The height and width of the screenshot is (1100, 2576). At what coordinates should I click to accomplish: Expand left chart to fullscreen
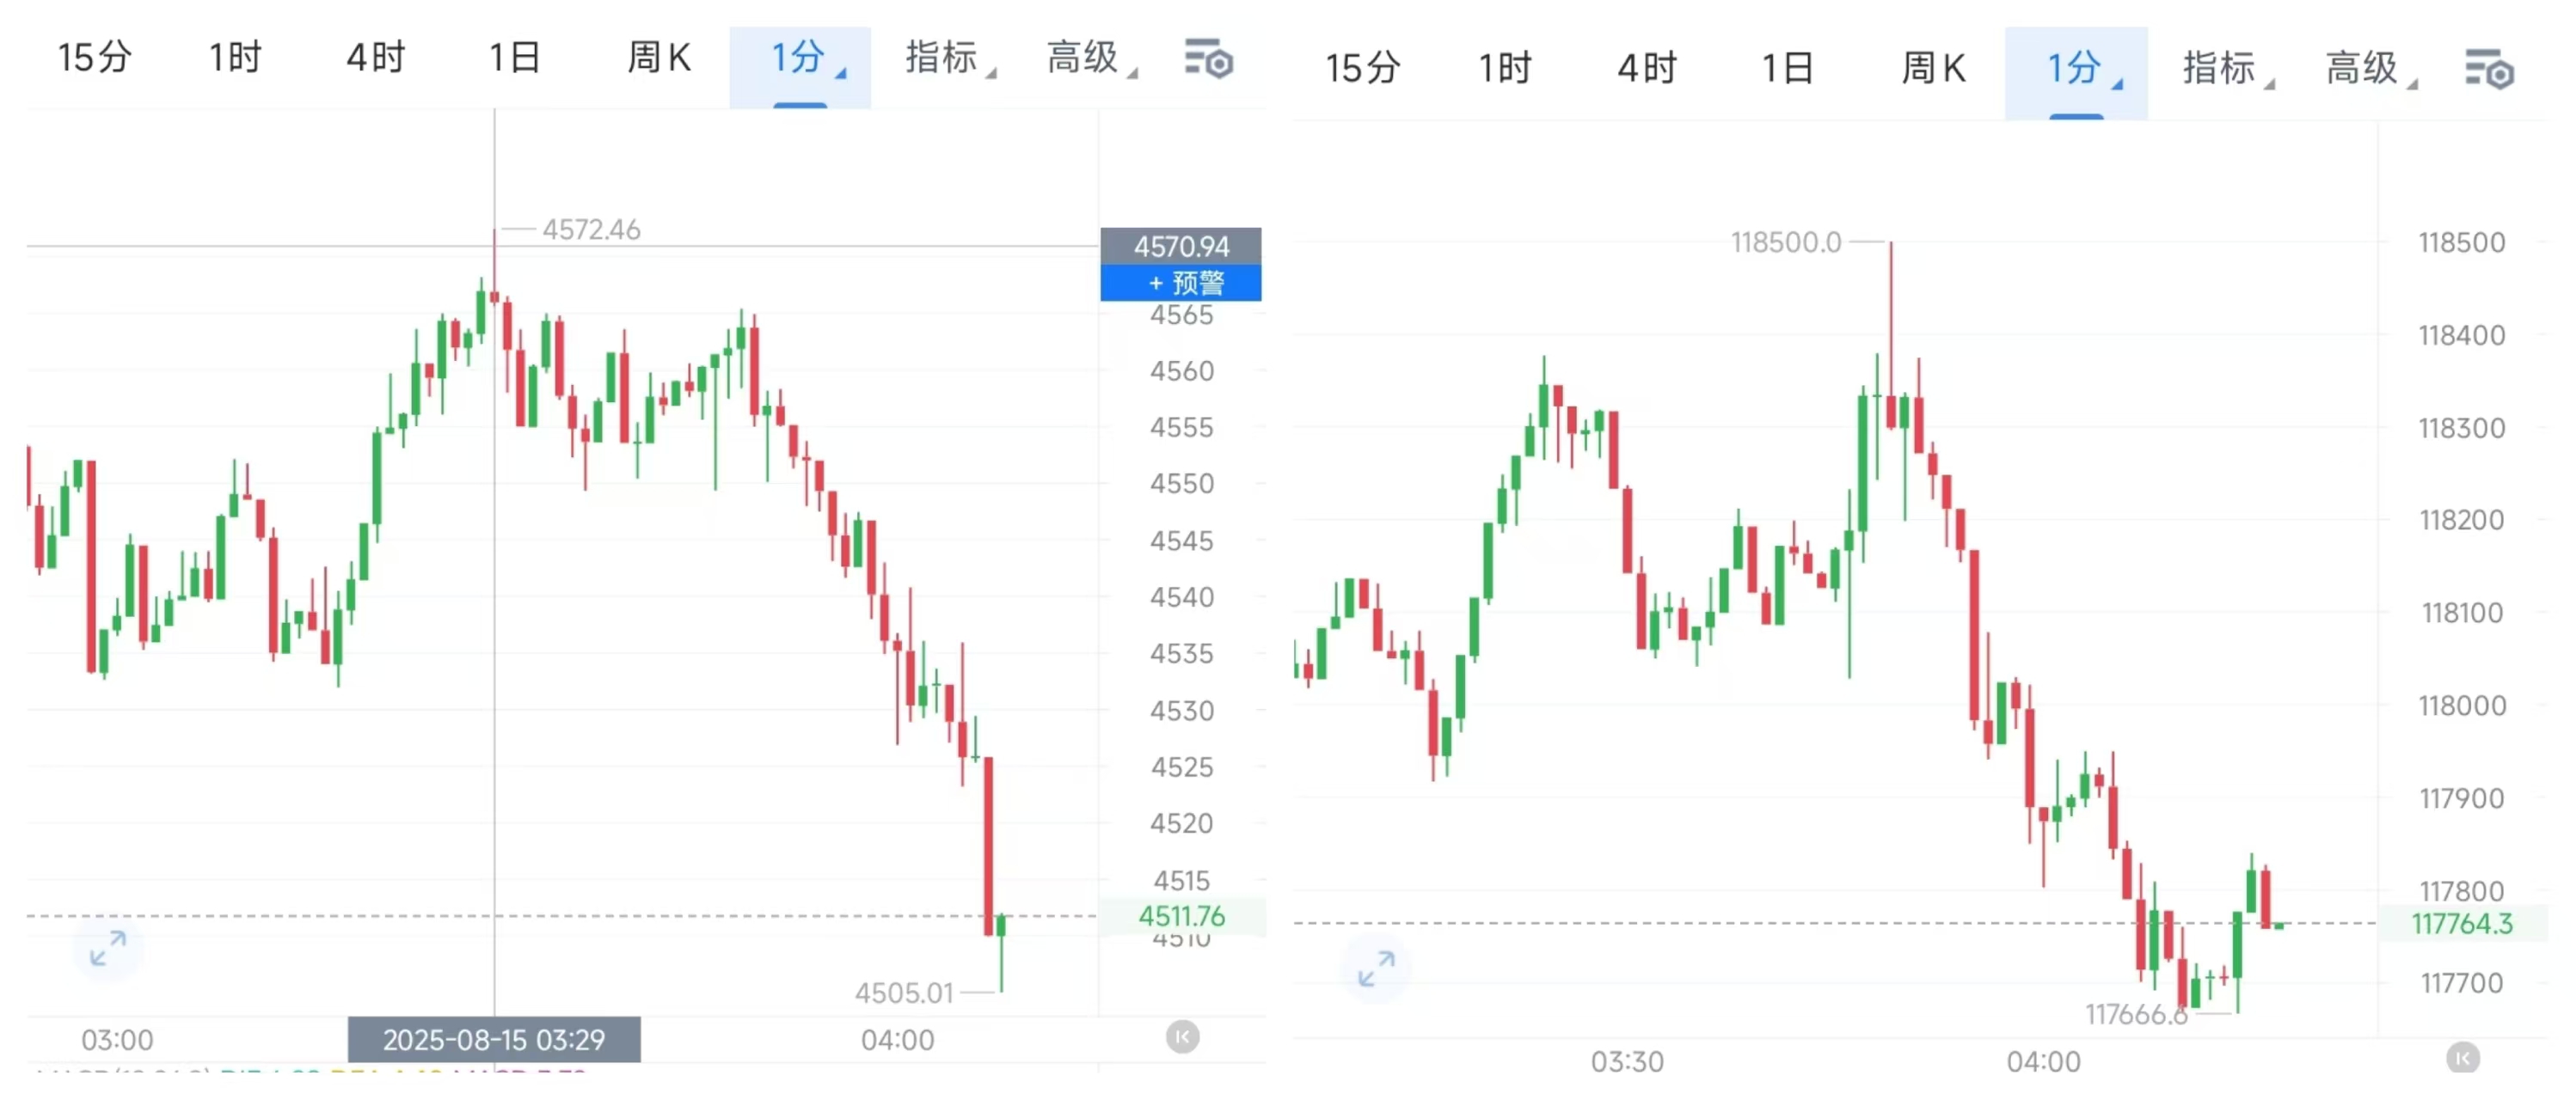coord(108,948)
